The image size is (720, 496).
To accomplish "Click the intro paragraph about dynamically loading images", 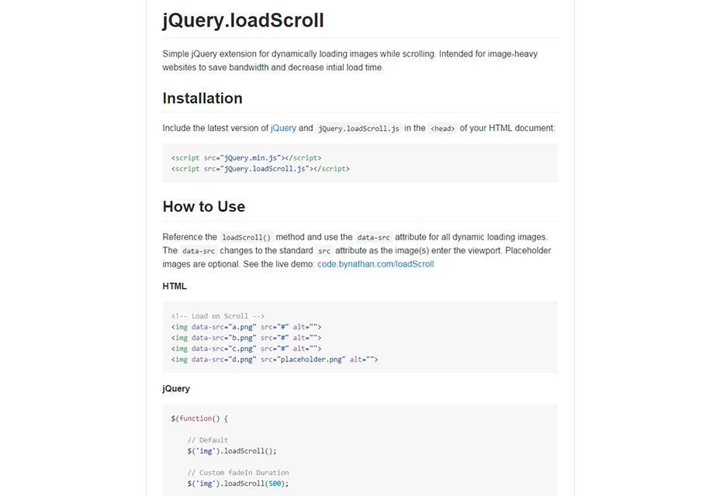I will (x=350, y=60).
